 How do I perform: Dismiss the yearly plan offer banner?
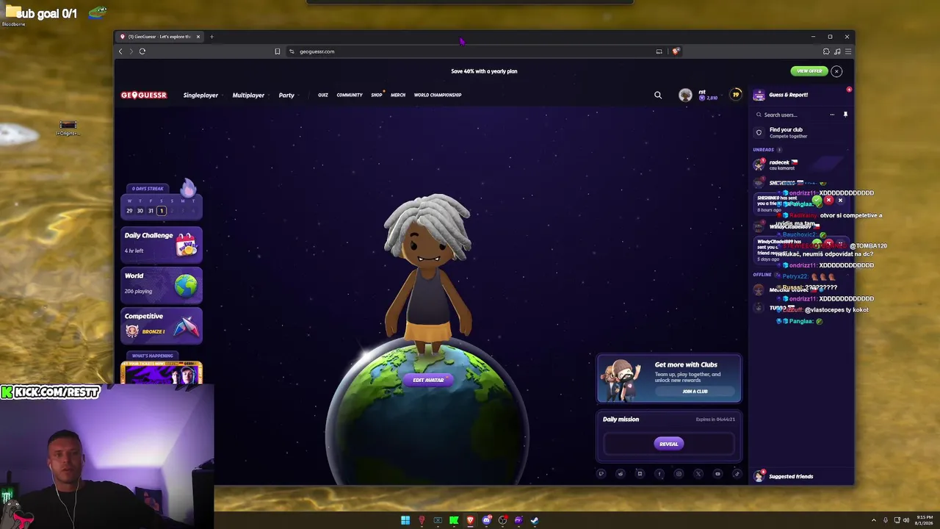pos(836,71)
